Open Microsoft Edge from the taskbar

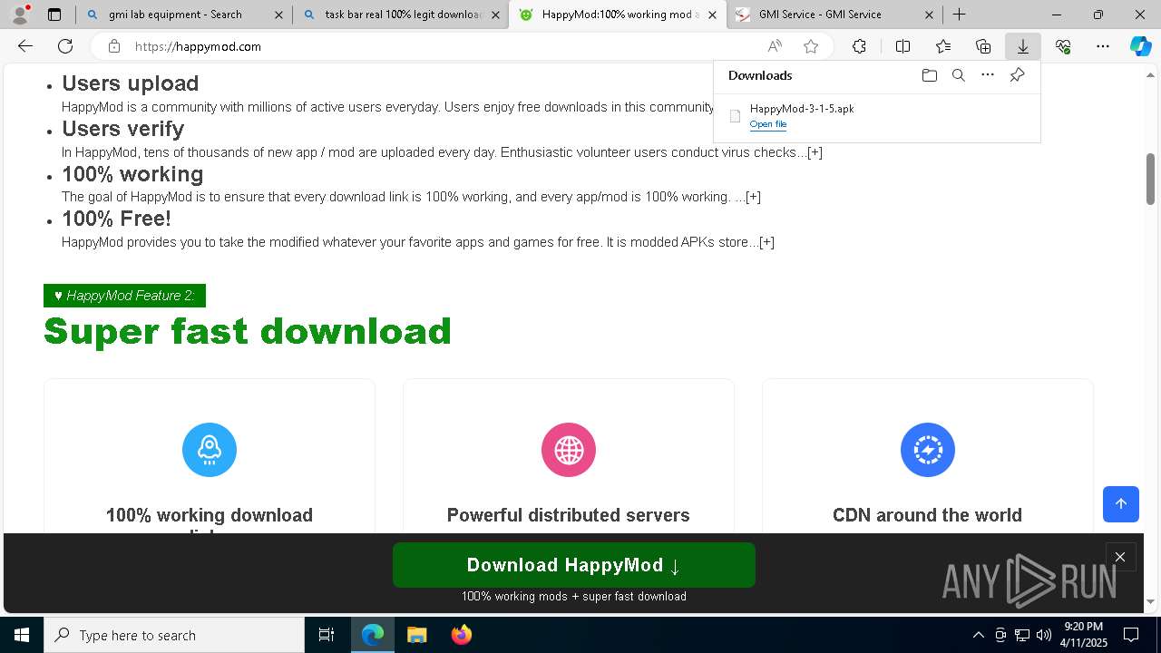[x=373, y=635]
